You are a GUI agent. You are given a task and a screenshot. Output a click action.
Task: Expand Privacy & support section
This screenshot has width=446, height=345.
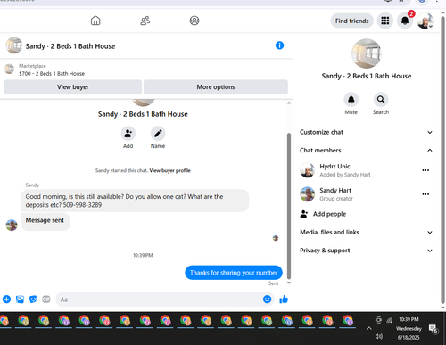point(366,251)
